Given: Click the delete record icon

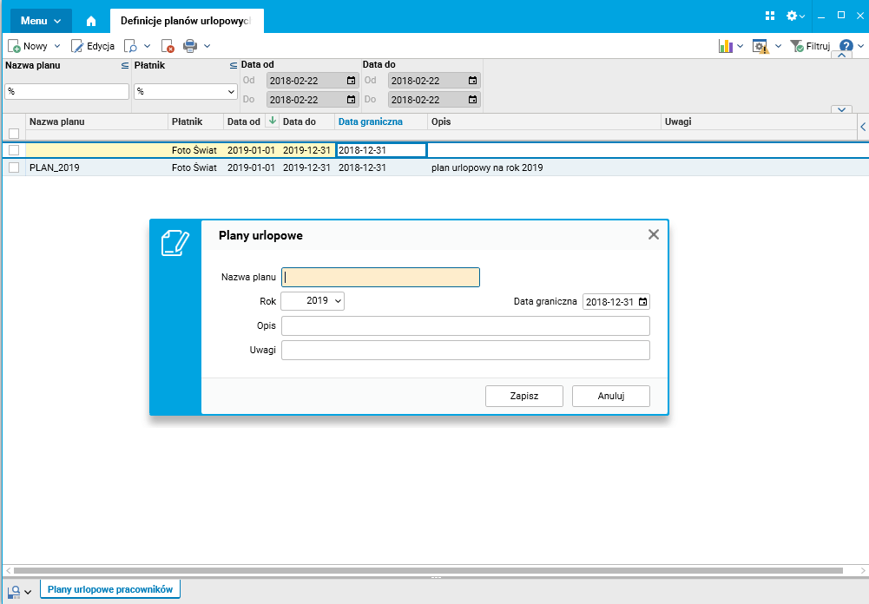Looking at the screenshot, I should (x=168, y=46).
